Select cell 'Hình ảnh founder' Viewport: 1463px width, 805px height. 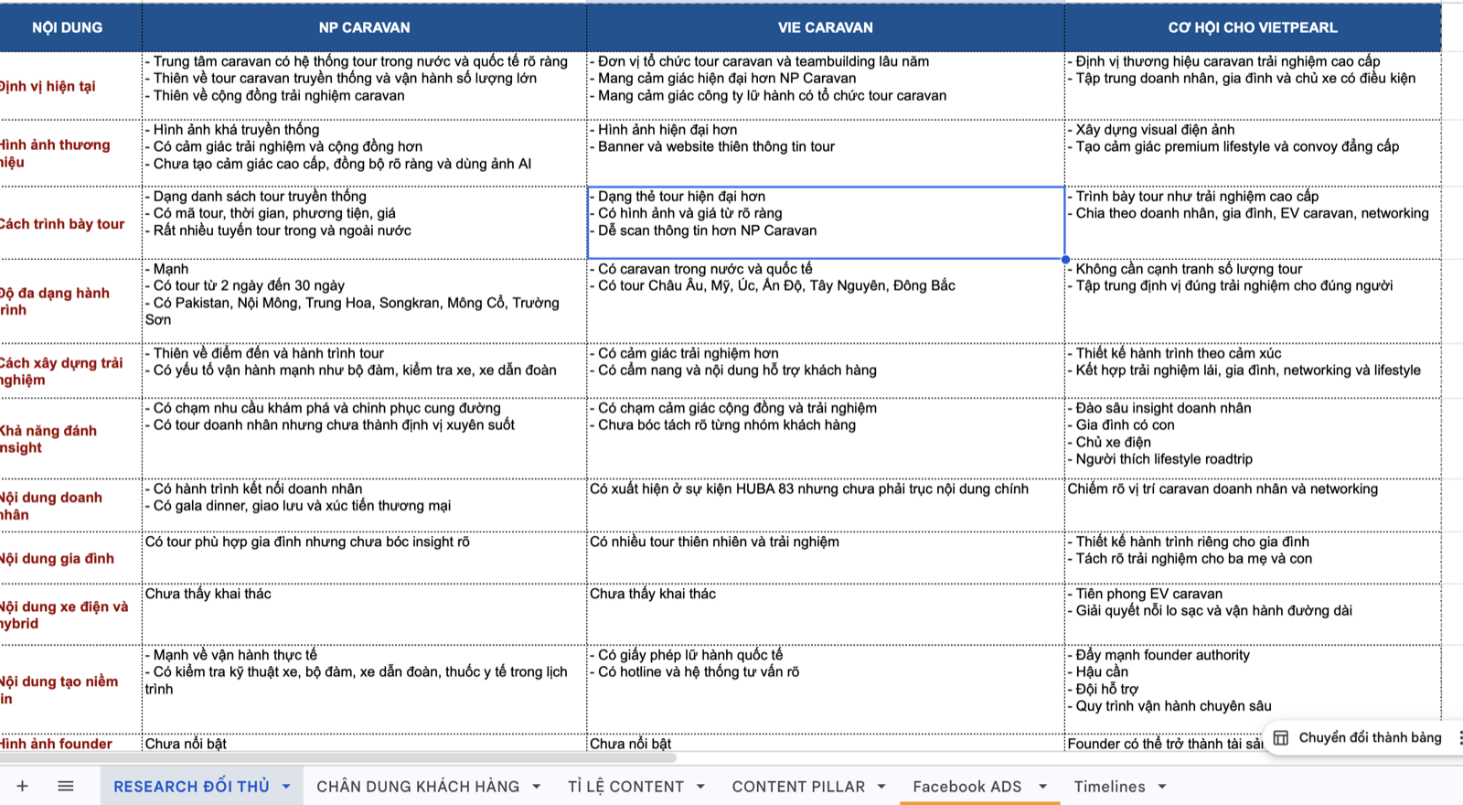[70, 744]
